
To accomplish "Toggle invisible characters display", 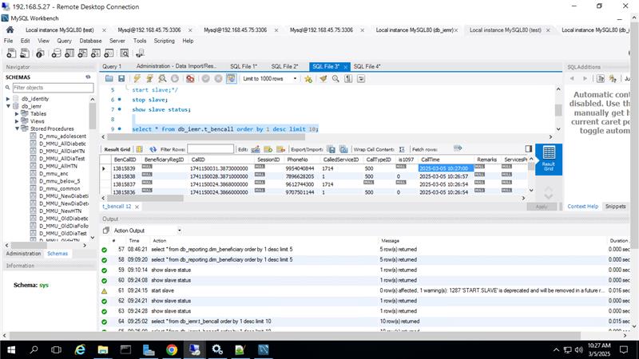I will coord(348,79).
